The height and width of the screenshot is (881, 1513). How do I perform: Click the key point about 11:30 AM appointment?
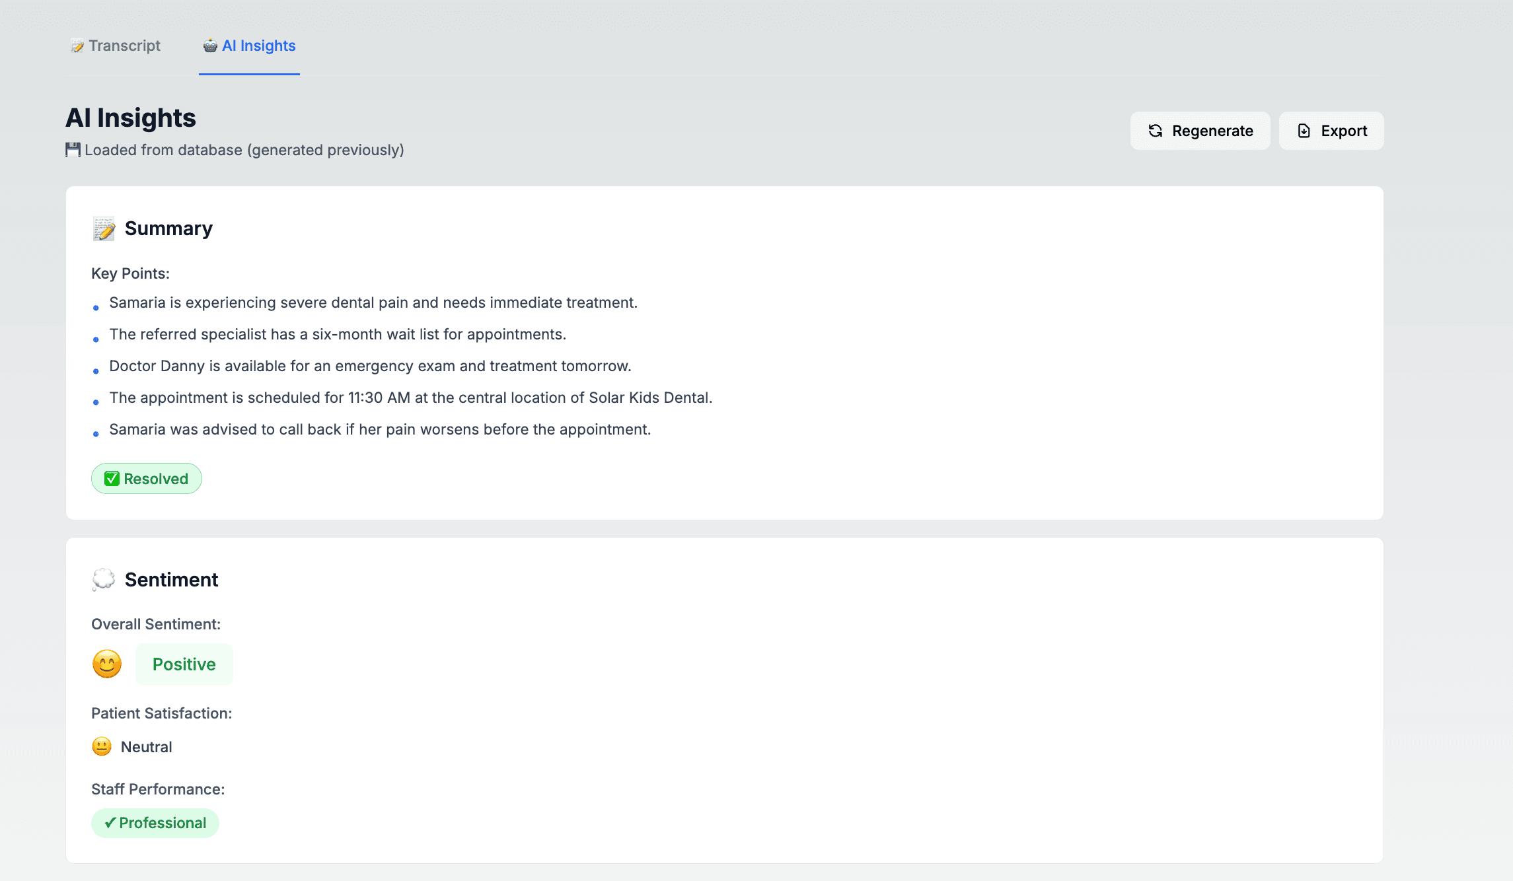410,398
